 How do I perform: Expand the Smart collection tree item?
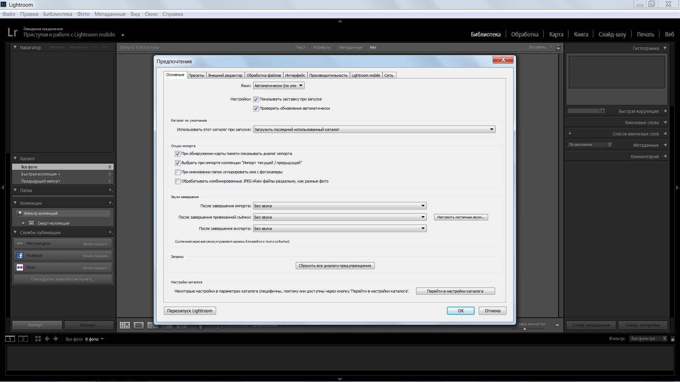click(23, 223)
